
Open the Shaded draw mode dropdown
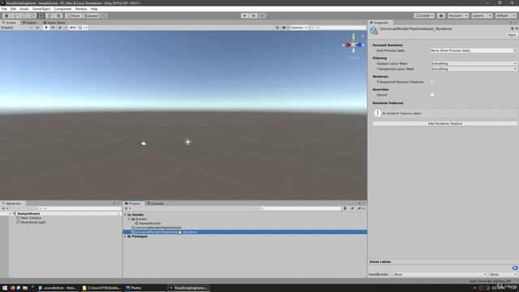coord(16,28)
